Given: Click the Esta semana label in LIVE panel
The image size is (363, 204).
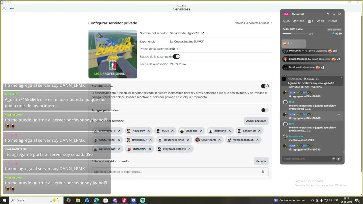Looking at the screenshot, I should click(334, 29).
